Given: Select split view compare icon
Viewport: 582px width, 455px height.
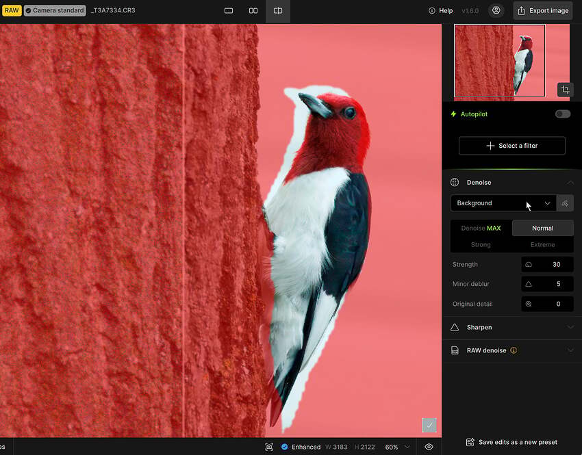Looking at the screenshot, I should 277,11.
